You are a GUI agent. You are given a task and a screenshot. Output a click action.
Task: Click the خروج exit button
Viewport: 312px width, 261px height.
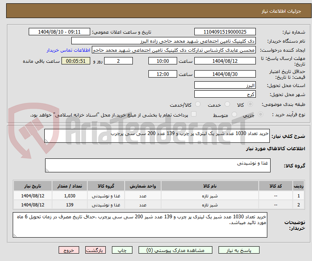(68, 250)
